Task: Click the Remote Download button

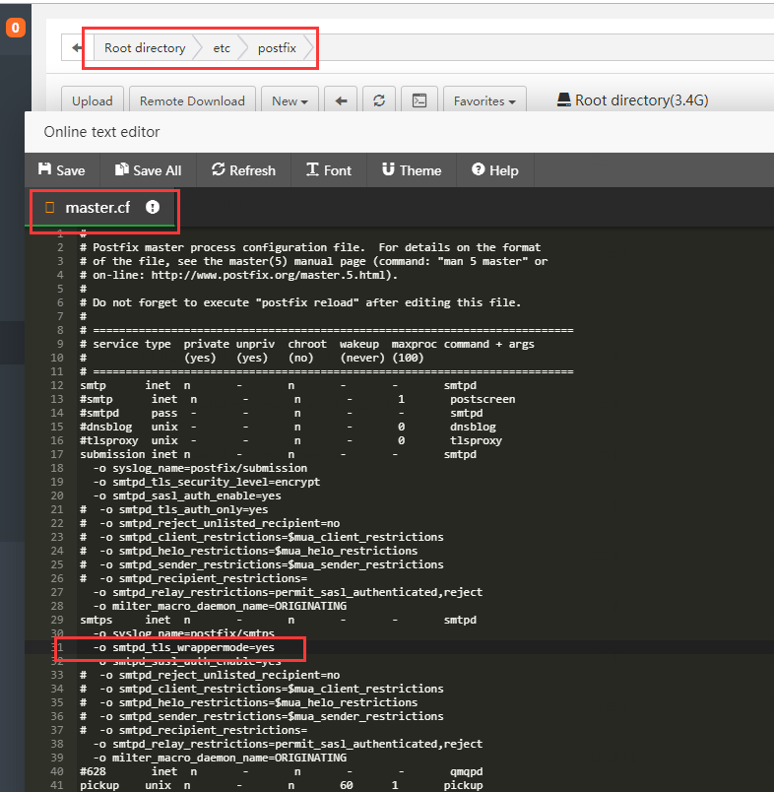Action: point(192,100)
